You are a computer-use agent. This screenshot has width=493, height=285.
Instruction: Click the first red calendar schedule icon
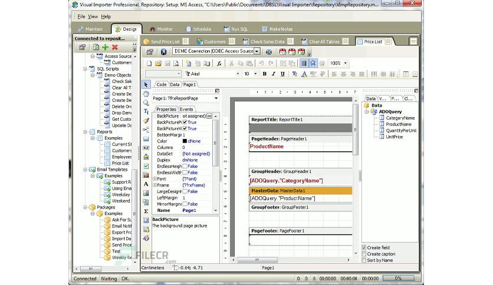point(282,51)
